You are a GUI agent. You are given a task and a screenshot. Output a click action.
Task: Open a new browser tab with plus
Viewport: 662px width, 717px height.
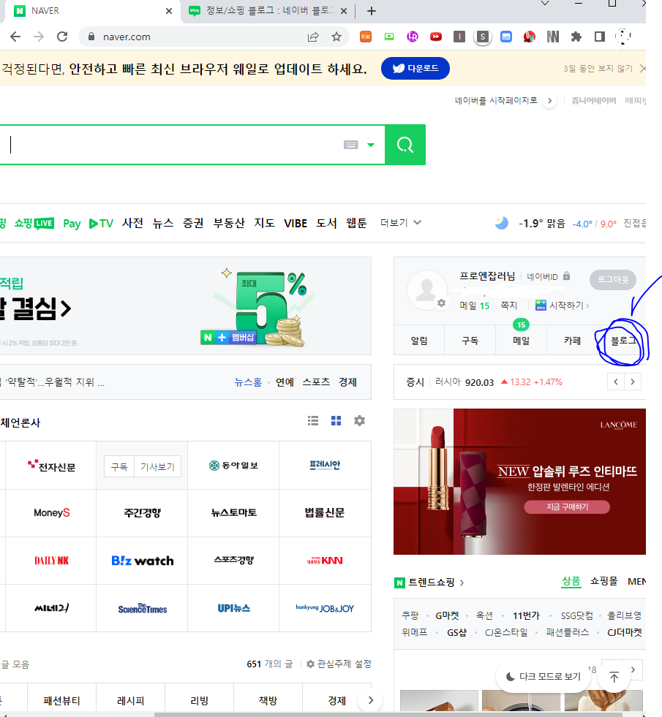[372, 11]
